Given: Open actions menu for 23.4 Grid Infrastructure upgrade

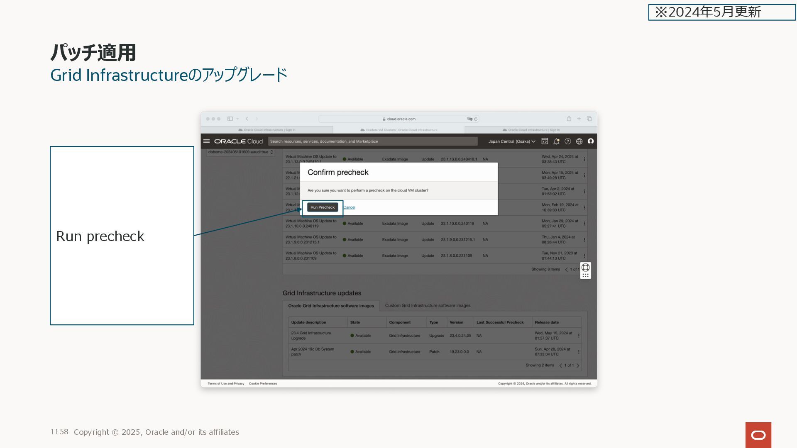Looking at the screenshot, I should point(579,336).
